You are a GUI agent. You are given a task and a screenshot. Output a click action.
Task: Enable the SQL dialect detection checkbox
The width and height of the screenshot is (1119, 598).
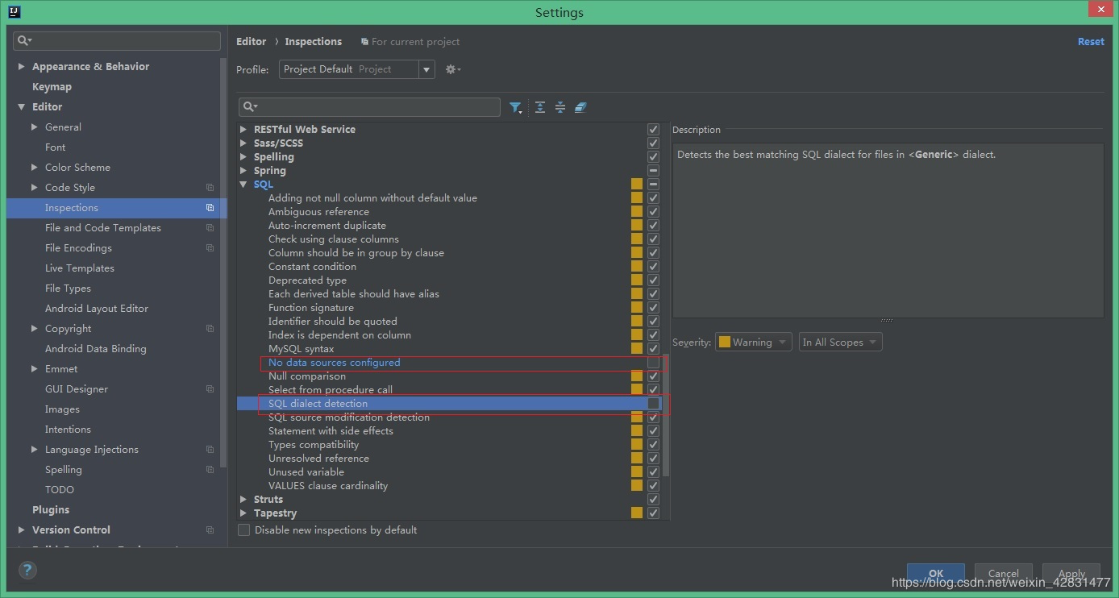click(x=653, y=404)
